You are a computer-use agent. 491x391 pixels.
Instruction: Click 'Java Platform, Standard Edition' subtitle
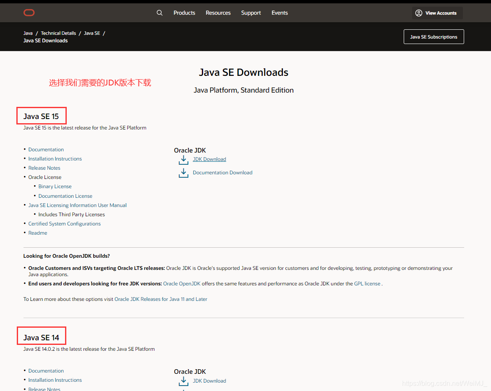click(x=244, y=90)
